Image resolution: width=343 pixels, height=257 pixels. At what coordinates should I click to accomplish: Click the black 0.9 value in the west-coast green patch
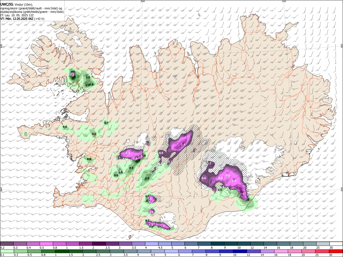pos(89,159)
